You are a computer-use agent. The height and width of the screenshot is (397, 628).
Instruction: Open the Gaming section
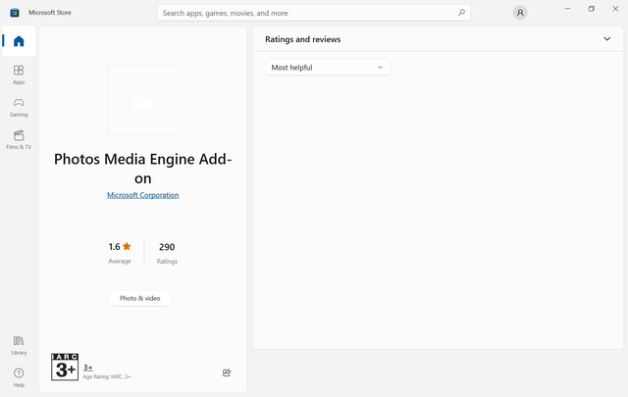point(19,107)
